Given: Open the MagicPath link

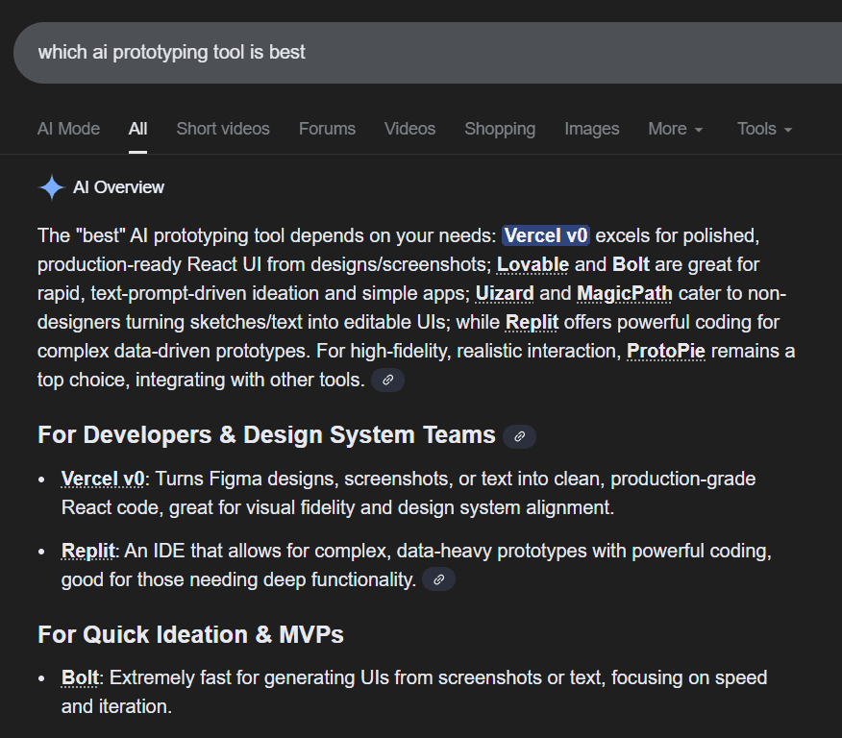Looking at the screenshot, I should tap(625, 294).
